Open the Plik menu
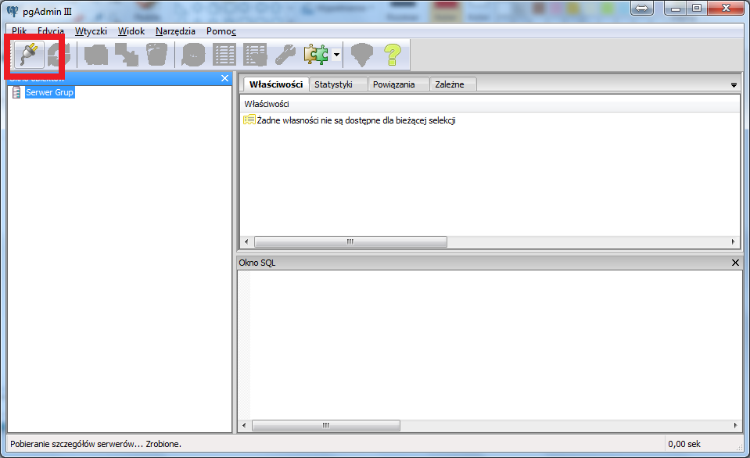Image resolution: width=750 pixels, height=458 pixels. click(x=19, y=31)
